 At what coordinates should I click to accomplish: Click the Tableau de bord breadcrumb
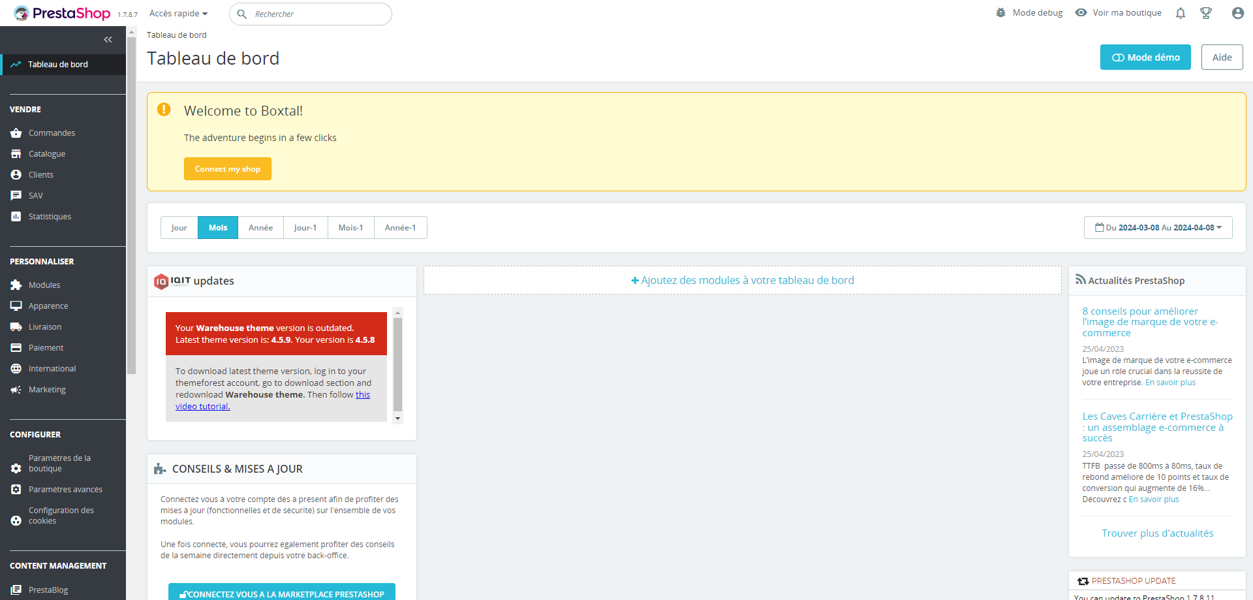coord(177,35)
